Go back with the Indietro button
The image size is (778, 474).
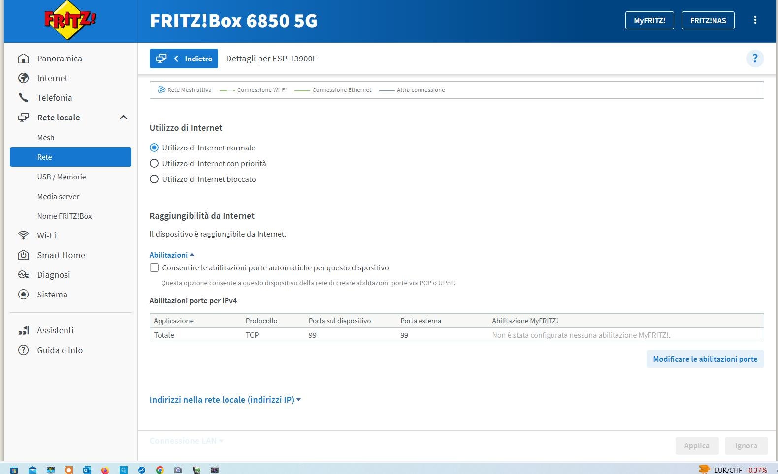point(184,59)
